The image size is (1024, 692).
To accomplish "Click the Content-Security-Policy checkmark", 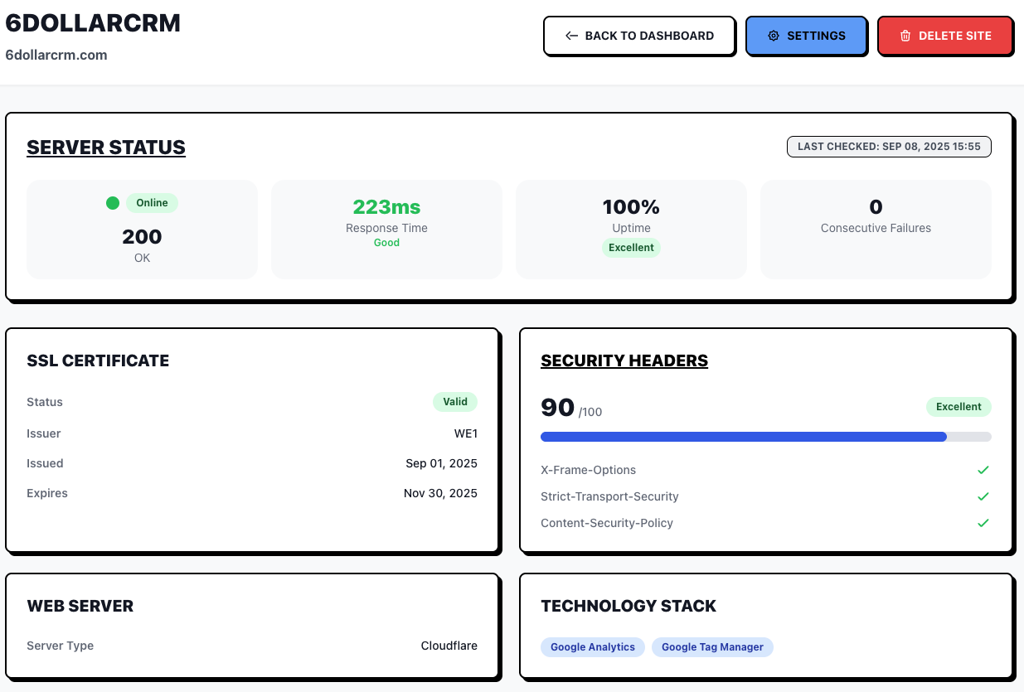I will pyautogui.click(x=983, y=523).
